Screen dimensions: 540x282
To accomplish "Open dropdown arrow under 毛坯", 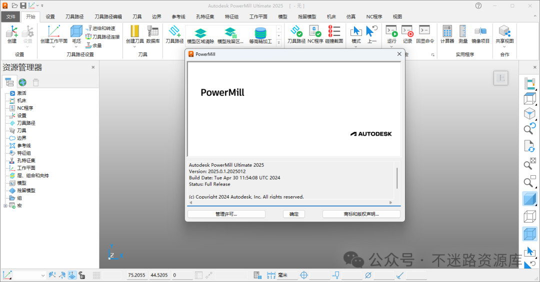I will pos(76,46).
